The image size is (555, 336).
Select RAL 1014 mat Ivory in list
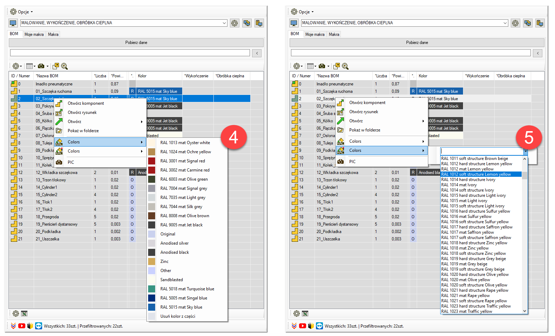pyautogui.click(x=481, y=185)
